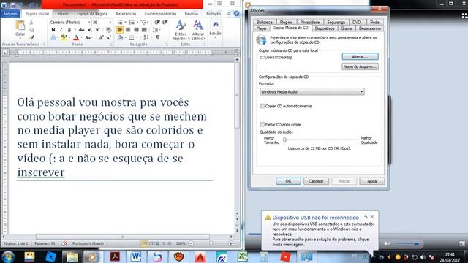
Task: Open the Formato Windows Media Audio combo box
Action: click(x=312, y=91)
